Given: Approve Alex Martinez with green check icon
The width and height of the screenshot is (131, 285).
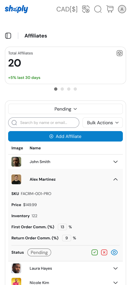Looking at the screenshot, I should [x=95, y=252].
